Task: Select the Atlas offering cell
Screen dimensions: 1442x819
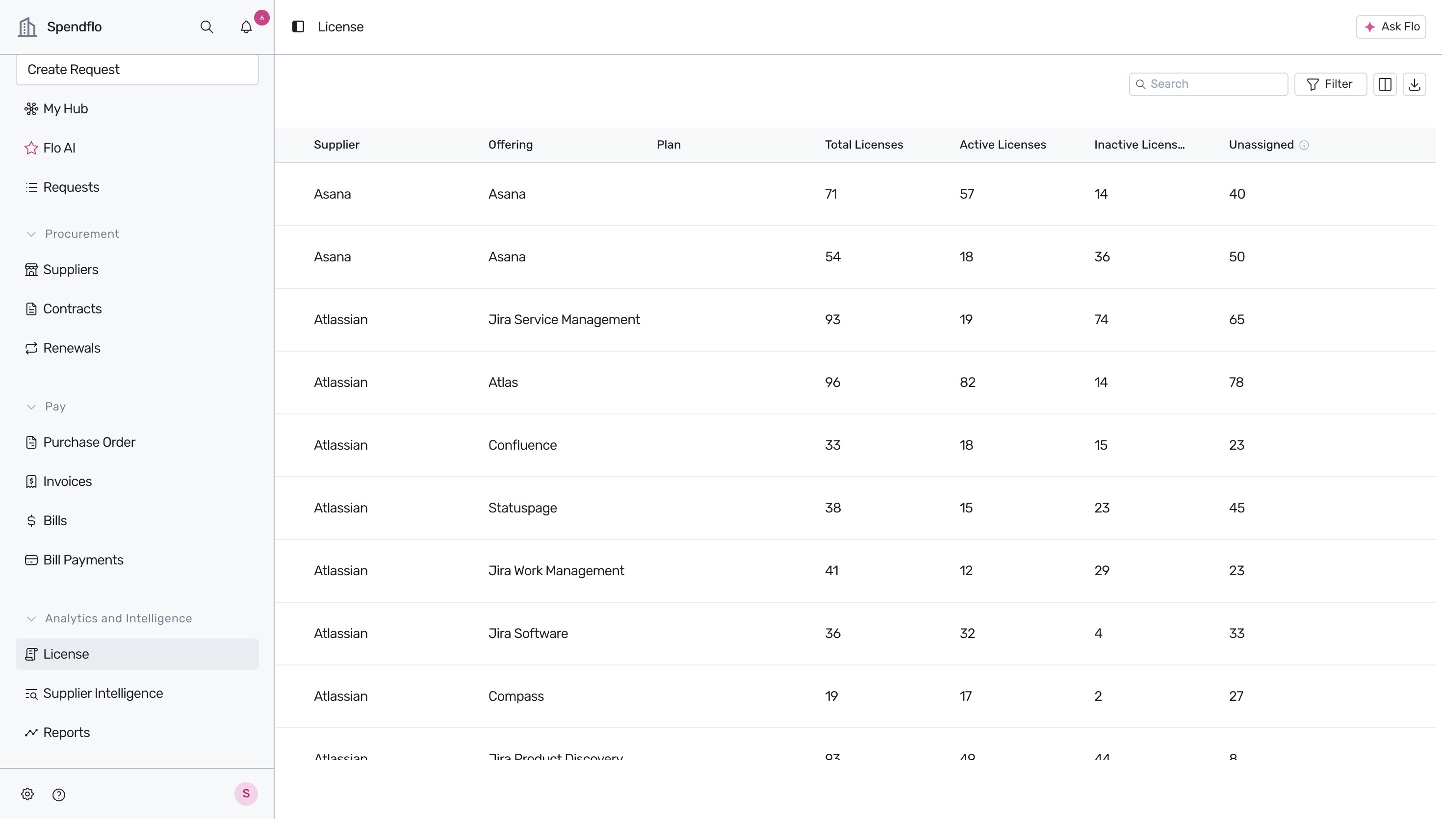Action: pyautogui.click(x=503, y=383)
